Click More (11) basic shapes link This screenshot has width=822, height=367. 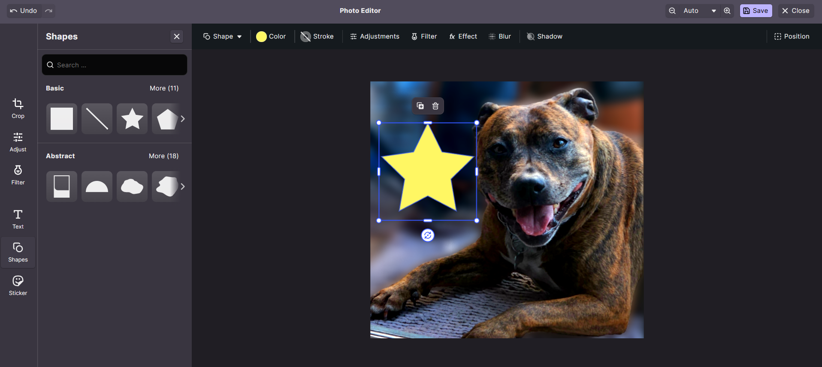tap(164, 88)
